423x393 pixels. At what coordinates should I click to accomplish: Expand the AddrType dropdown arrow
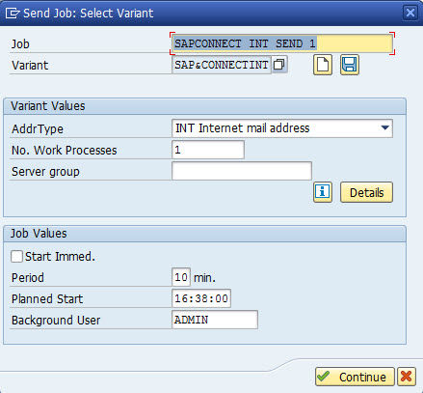[x=385, y=128]
